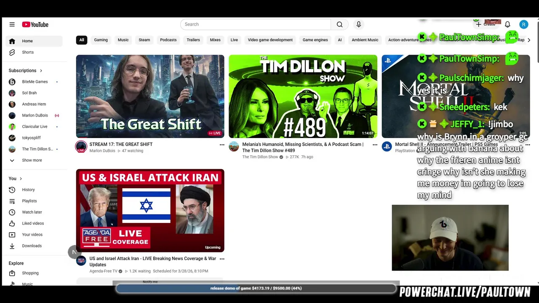
Task: Open Marlon DuBois channel name link
Action: (102, 151)
